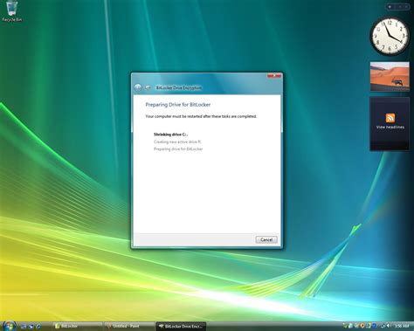This screenshot has width=414, height=331.
Task: Show previous sidebar gadgets page arrow
Action: click(x=400, y=7)
